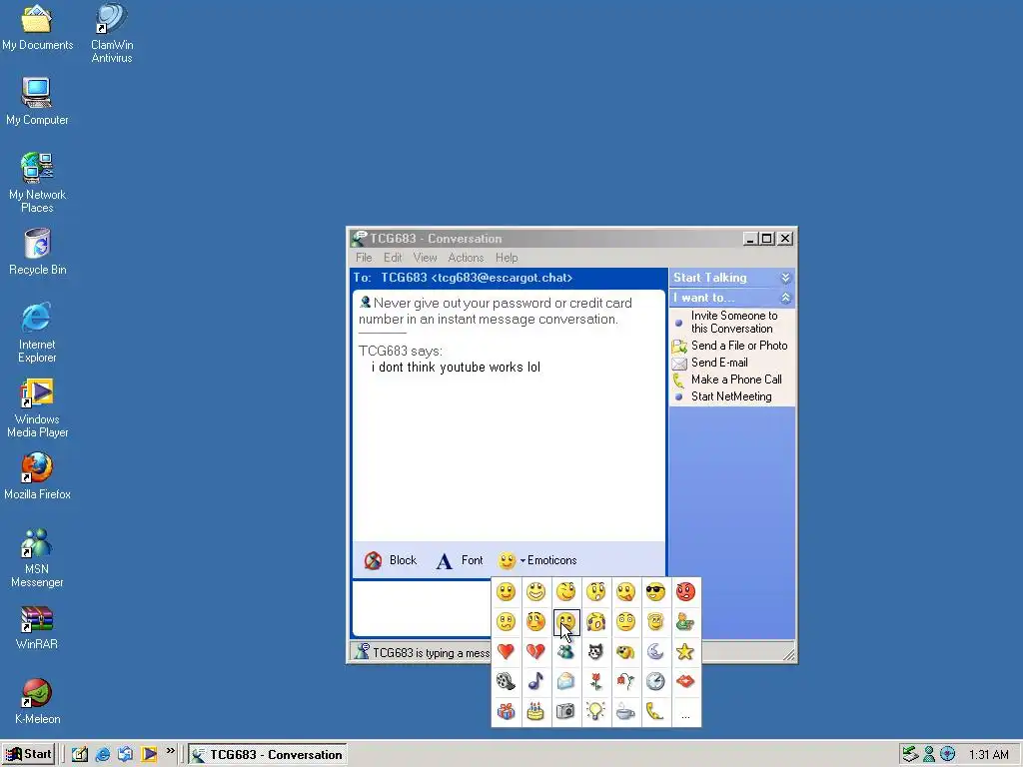Launch Internet Explorer from Quick Launch
1023x767 pixels.
click(x=103, y=755)
